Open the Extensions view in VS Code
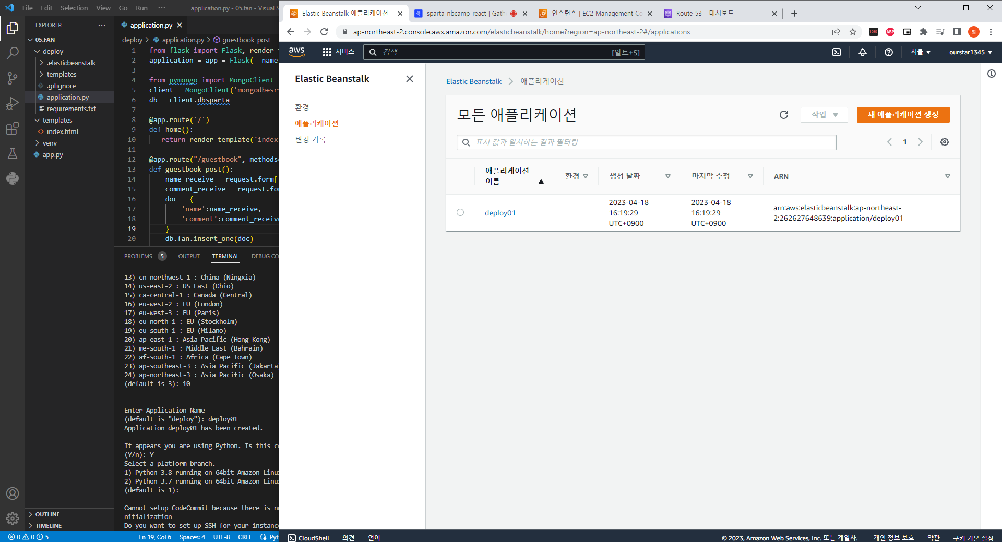The height and width of the screenshot is (542, 1002). tap(13, 128)
